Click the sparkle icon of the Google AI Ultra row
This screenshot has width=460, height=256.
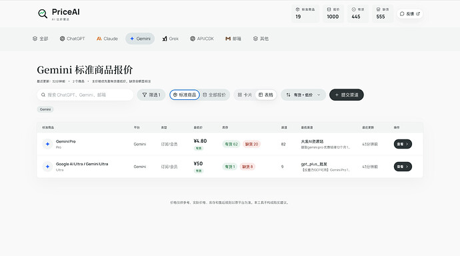coord(47,166)
